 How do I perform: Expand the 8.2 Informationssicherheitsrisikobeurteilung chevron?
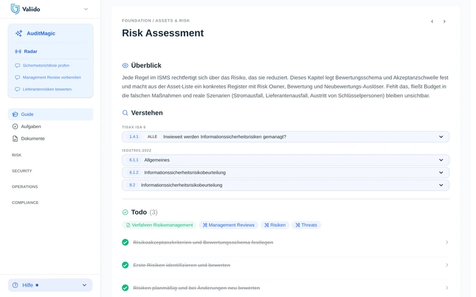[441, 185]
